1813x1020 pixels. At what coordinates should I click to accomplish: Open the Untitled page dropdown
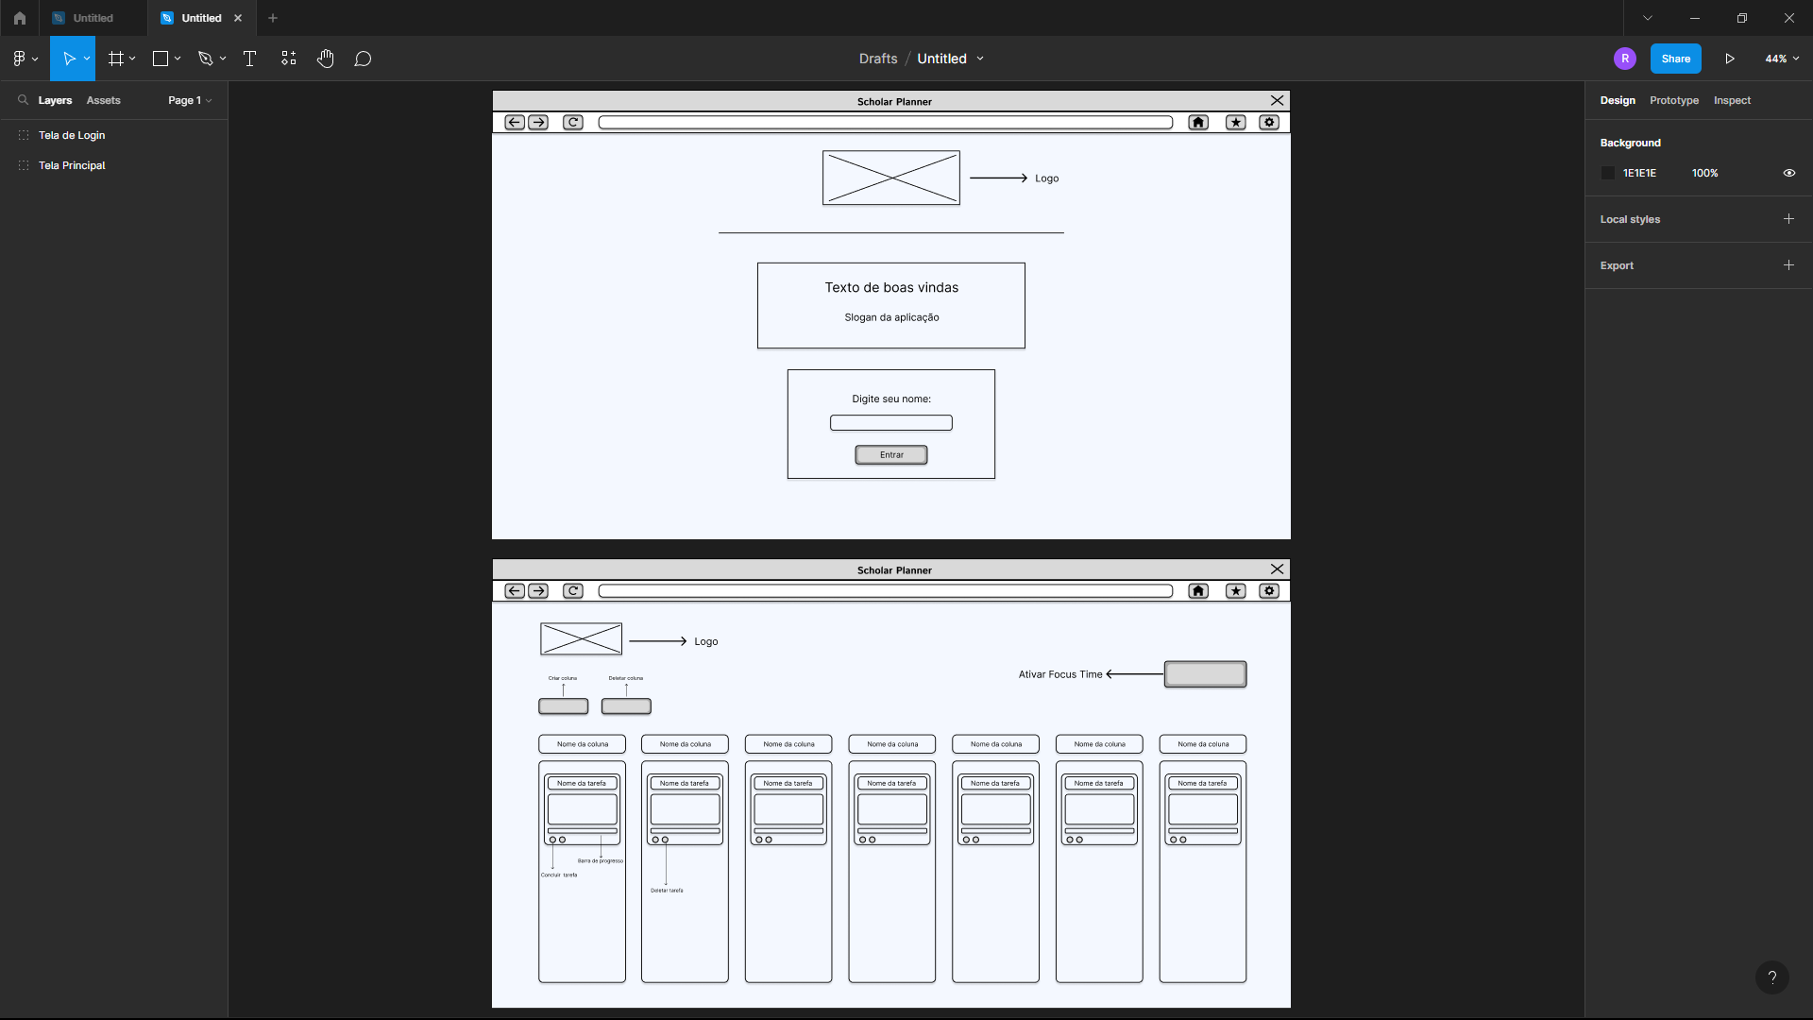click(x=981, y=59)
